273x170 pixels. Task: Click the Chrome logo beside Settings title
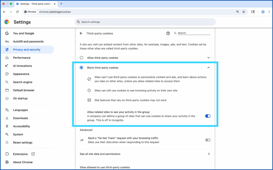(7, 22)
